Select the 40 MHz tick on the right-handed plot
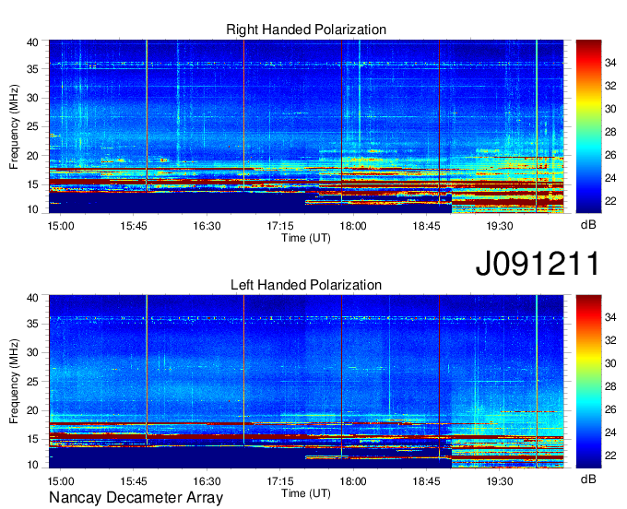The image size is (627, 509). pos(32,42)
